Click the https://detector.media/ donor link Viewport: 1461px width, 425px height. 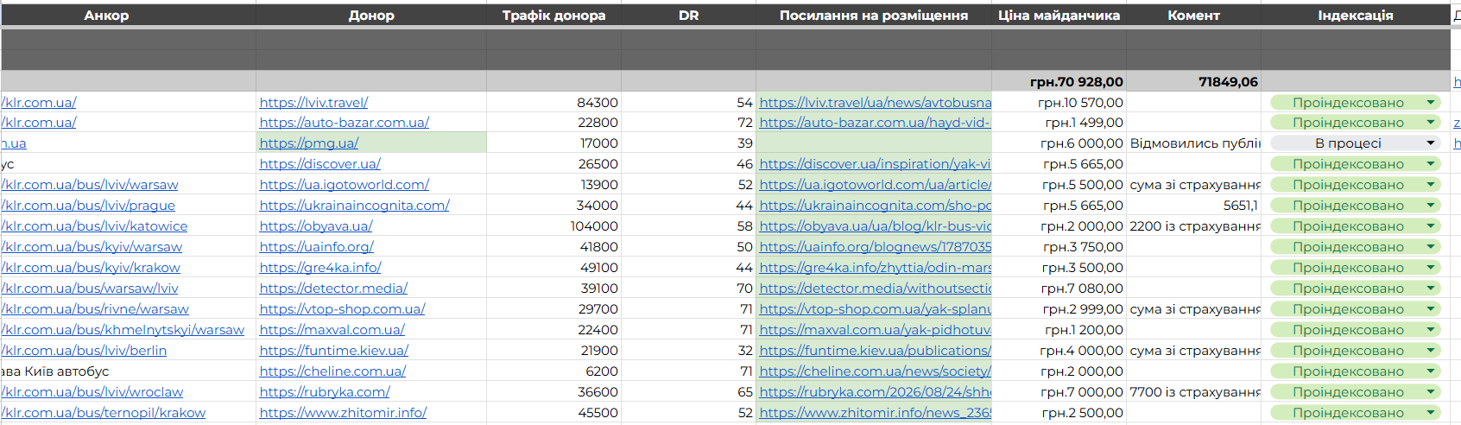[333, 289]
